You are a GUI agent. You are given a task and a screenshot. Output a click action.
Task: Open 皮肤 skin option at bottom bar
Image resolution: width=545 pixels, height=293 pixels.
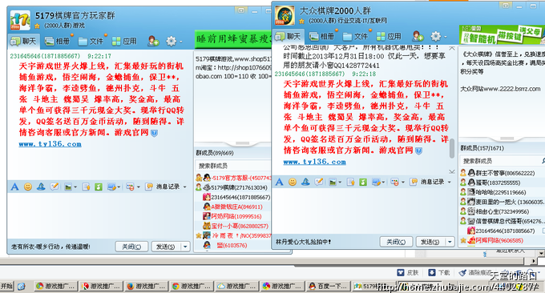(408, 272)
